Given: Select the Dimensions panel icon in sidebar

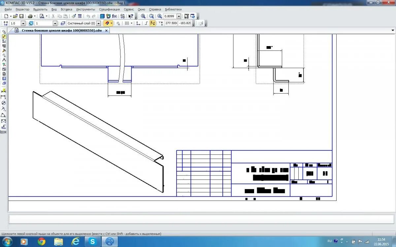Looking at the screenshot, I should click(4, 36).
